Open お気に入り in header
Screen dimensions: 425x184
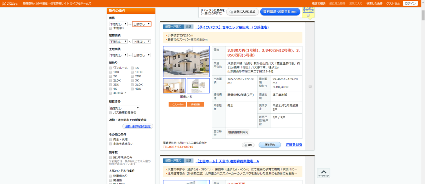point(356,3)
